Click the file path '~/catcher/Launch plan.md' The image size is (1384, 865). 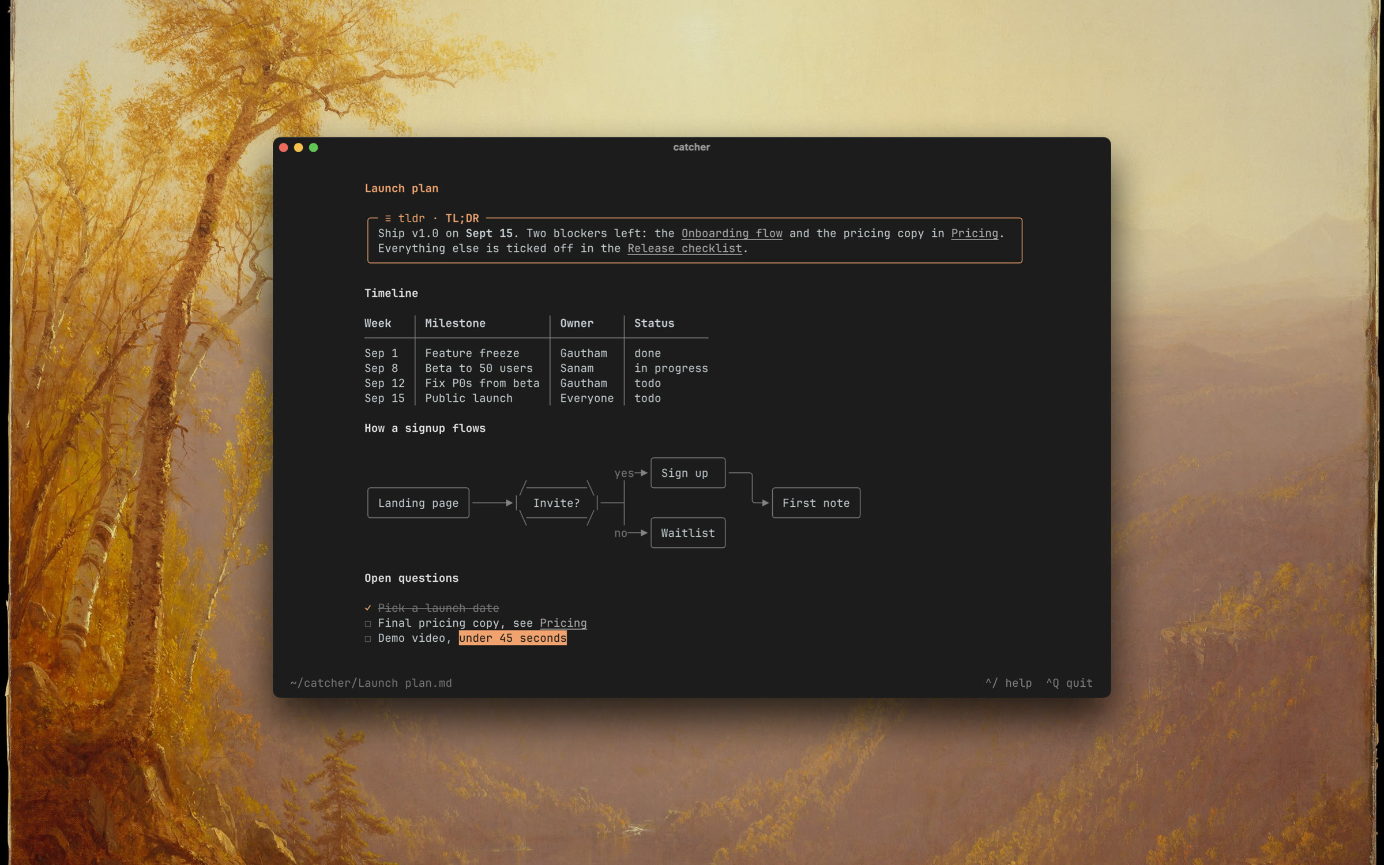[371, 683]
